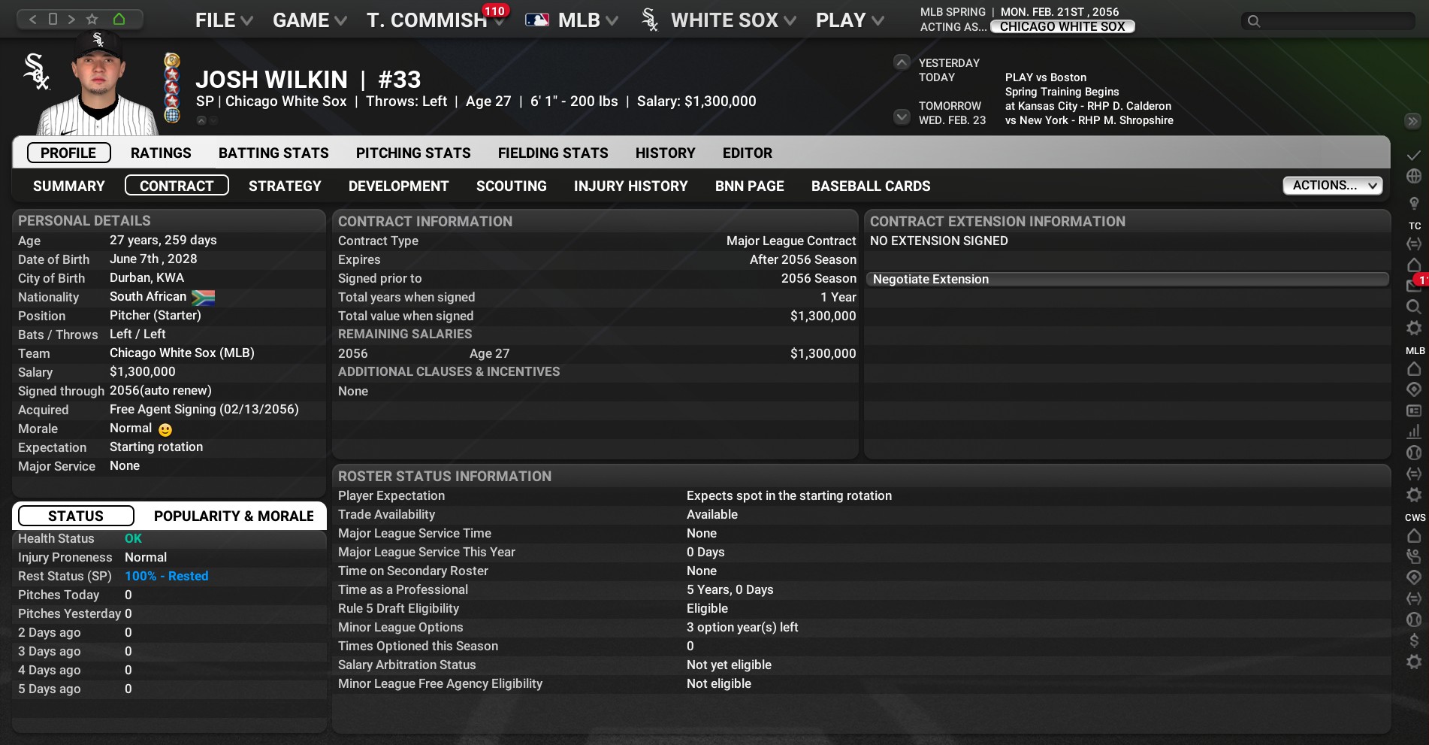Switch to the PITCHING STATS tab
Viewport: 1429px width, 745px height.
click(x=413, y=153)
